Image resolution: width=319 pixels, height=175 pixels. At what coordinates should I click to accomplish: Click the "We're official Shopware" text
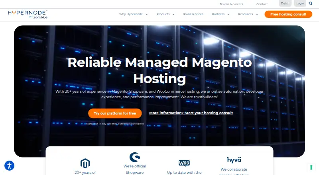[x=135, y=169]
